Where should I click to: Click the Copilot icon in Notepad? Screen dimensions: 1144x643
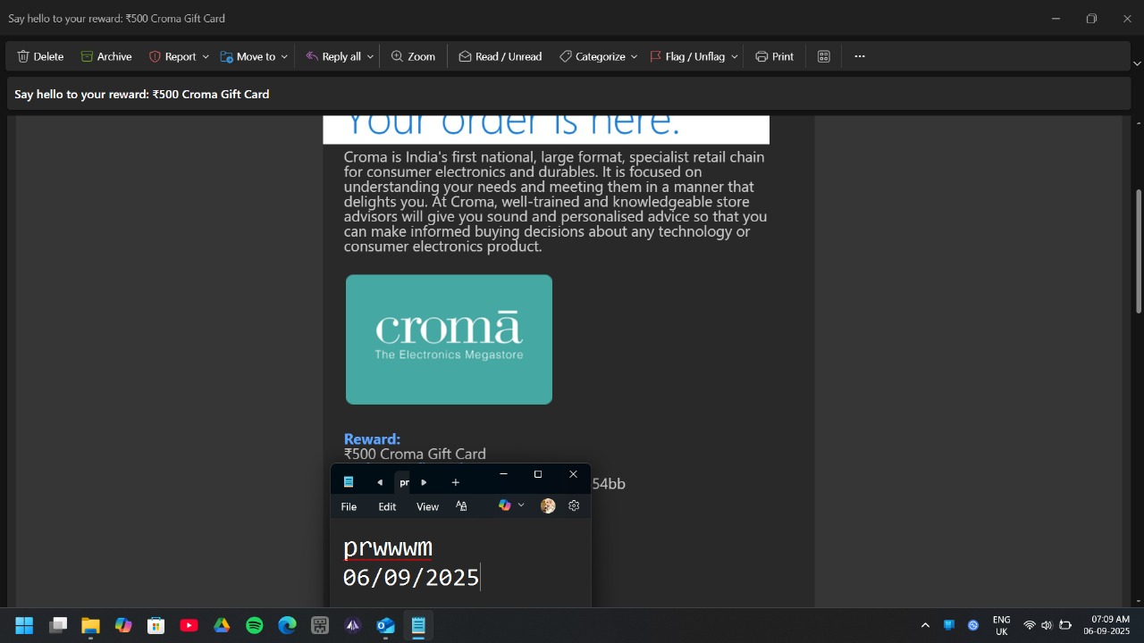(x=505, y=505)
